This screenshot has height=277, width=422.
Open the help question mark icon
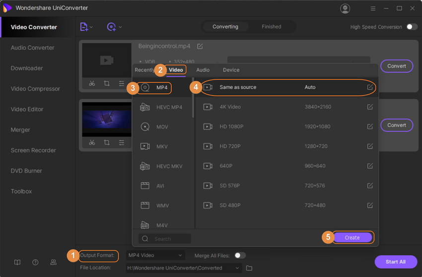coord(35,262)
